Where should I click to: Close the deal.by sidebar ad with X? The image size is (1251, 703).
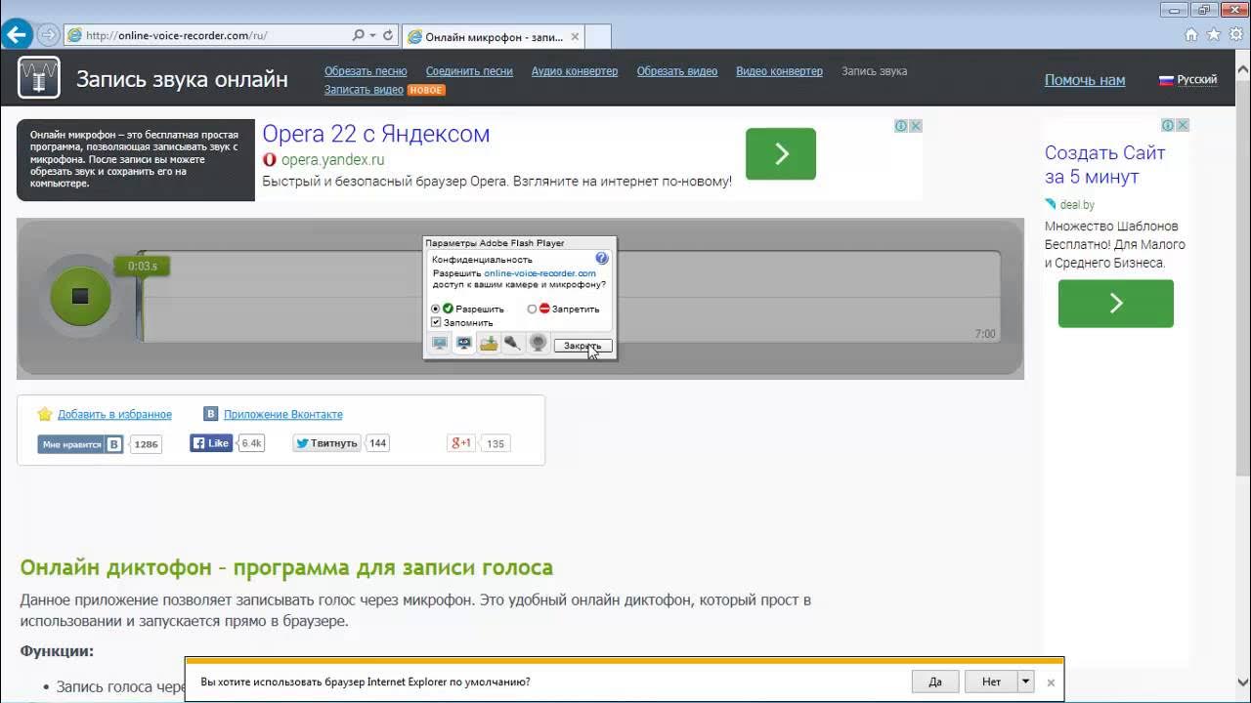(1183, 125)
